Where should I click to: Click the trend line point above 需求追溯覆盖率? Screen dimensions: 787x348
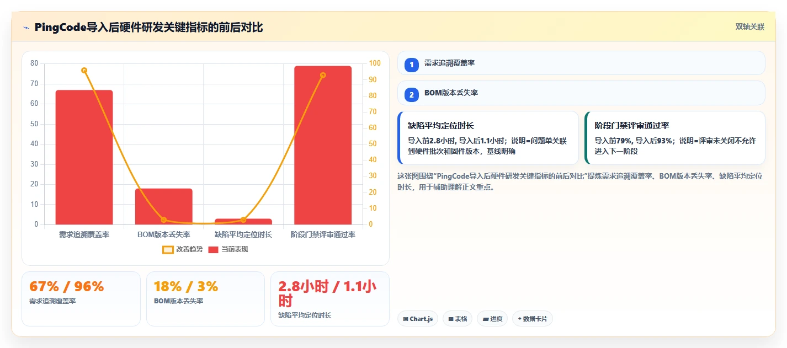84,70
